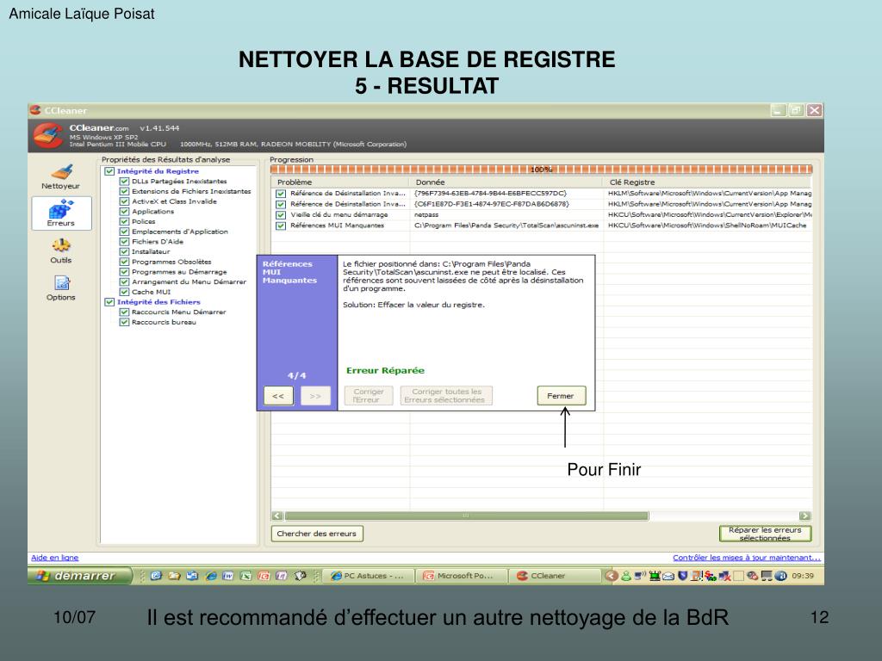Select the netpass data cell
The image size is (882, 661).
click(x=426, y=214)
